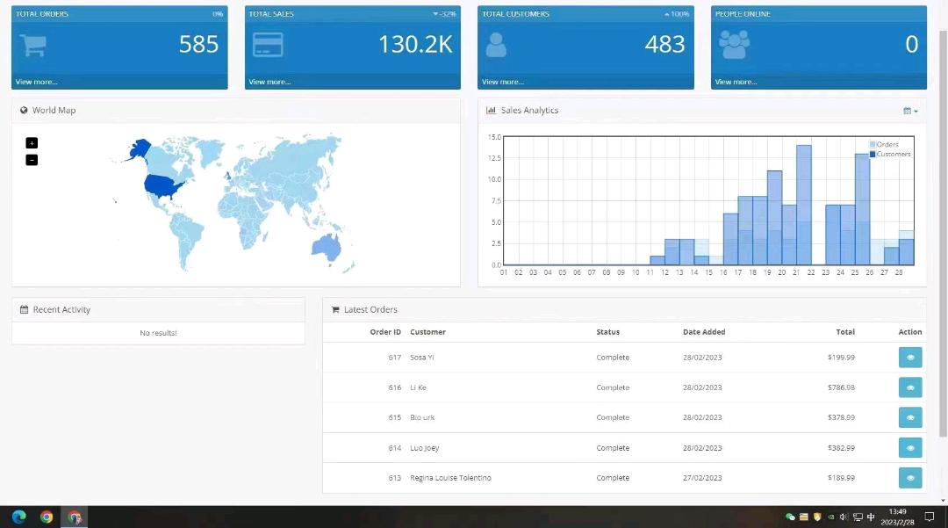Image resolution: width=948 pixels, height=528 pixels.
Task: Click the Orders legend swatch in chart
Action: point(873,144)
